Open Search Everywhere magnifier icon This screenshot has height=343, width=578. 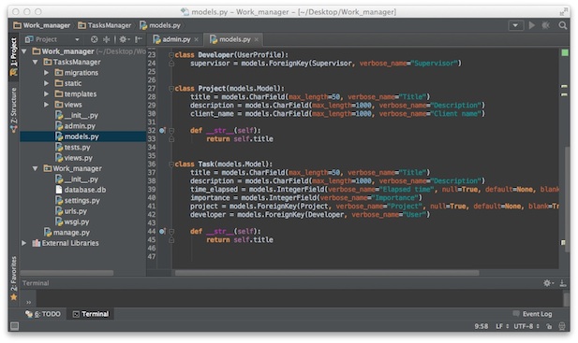[x=562, y=25]
